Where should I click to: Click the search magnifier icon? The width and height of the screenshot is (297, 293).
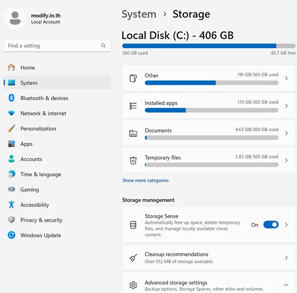(x=103, y=45)
